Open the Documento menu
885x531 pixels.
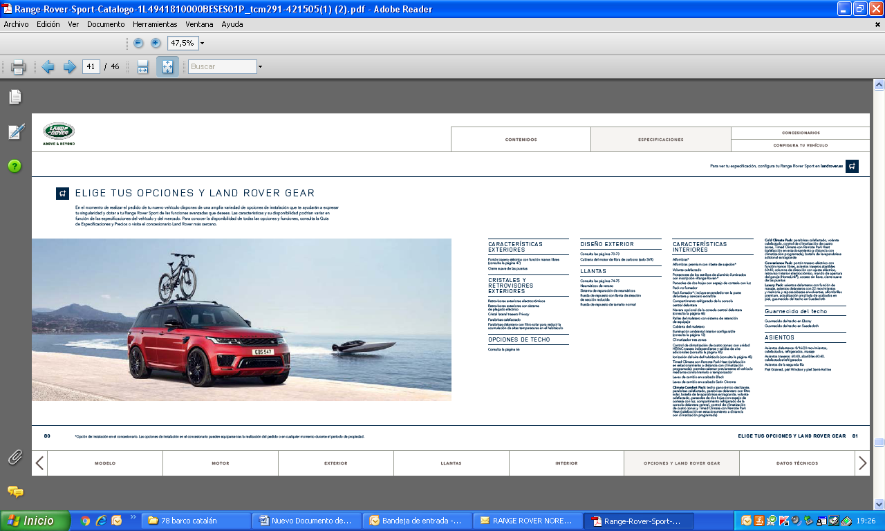[x=106, y=24]
